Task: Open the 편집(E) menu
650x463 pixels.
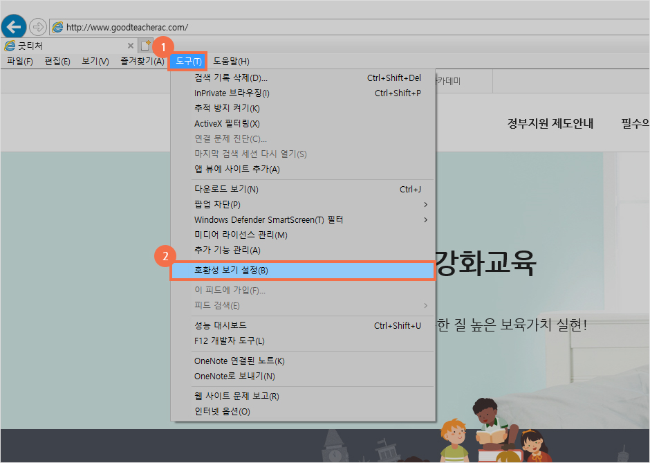Action: point(57,62)
